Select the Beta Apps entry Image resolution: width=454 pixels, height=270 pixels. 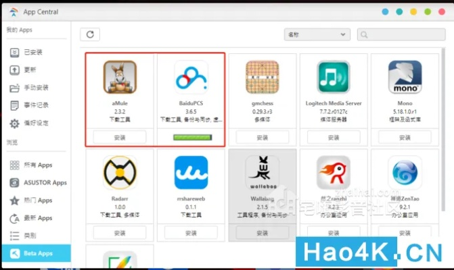click(x=37, y=253)
